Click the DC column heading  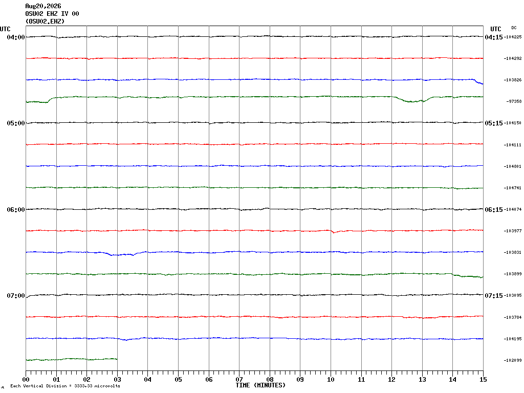[514, 28]
